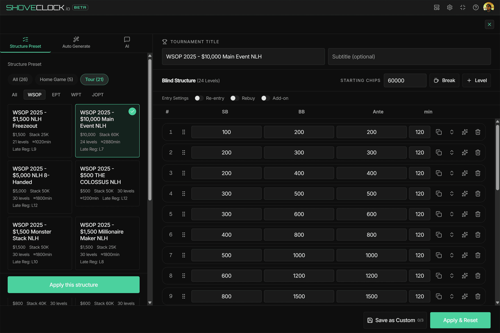
Task: Open the user profile avatar
Action: pos(489,8)
